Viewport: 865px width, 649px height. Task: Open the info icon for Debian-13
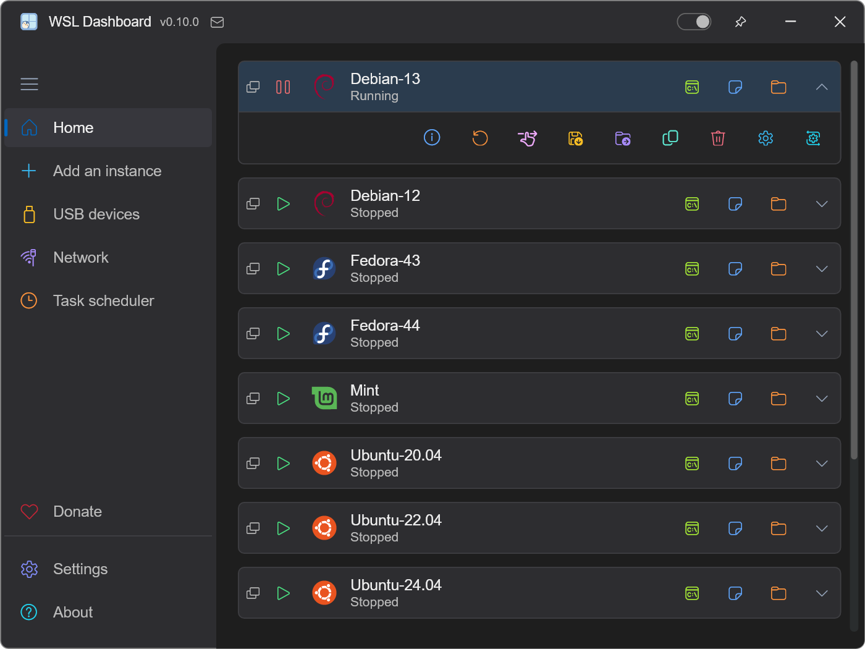tap(432, 137)
